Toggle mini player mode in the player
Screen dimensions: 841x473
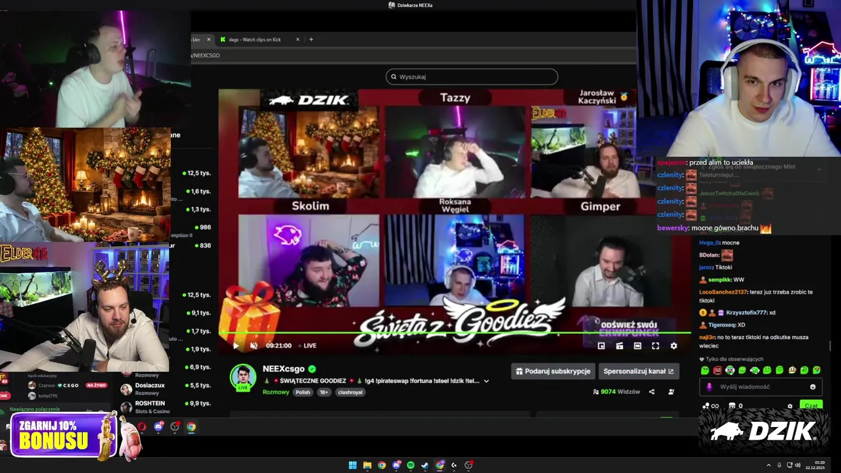[x=620, y=346]
